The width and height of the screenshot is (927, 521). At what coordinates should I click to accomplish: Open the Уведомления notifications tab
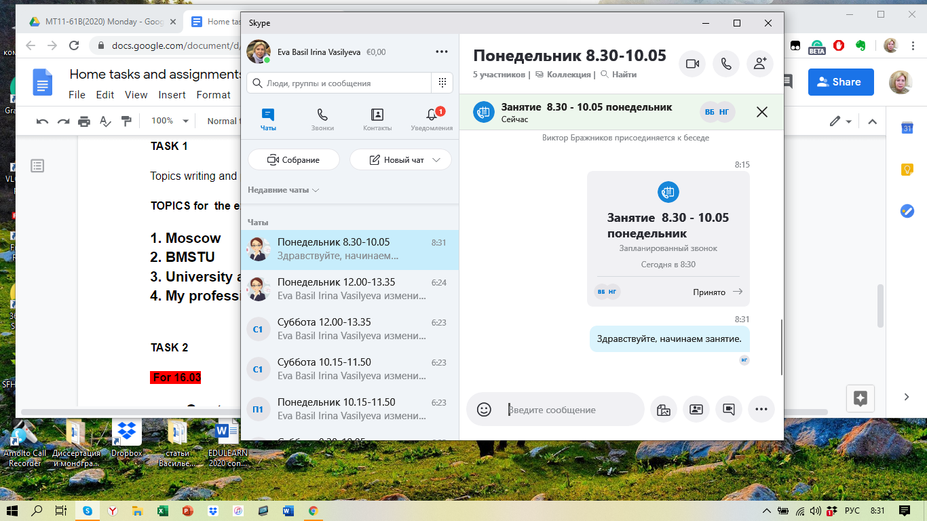(x=432, y=119)
